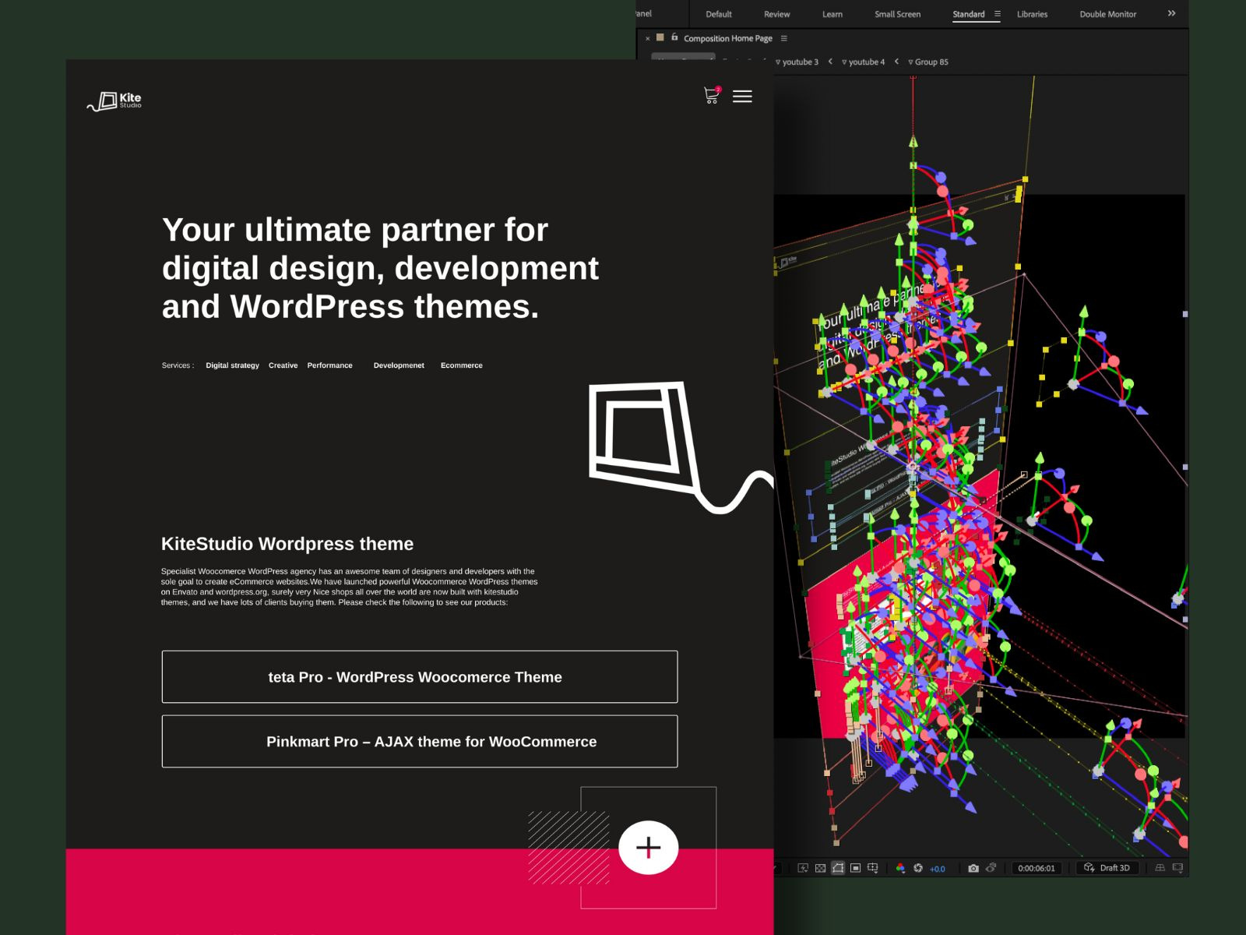Reset exposure using the aperture icon
The width and height of the screenshot is (1246, 935).
click(918, 868)
